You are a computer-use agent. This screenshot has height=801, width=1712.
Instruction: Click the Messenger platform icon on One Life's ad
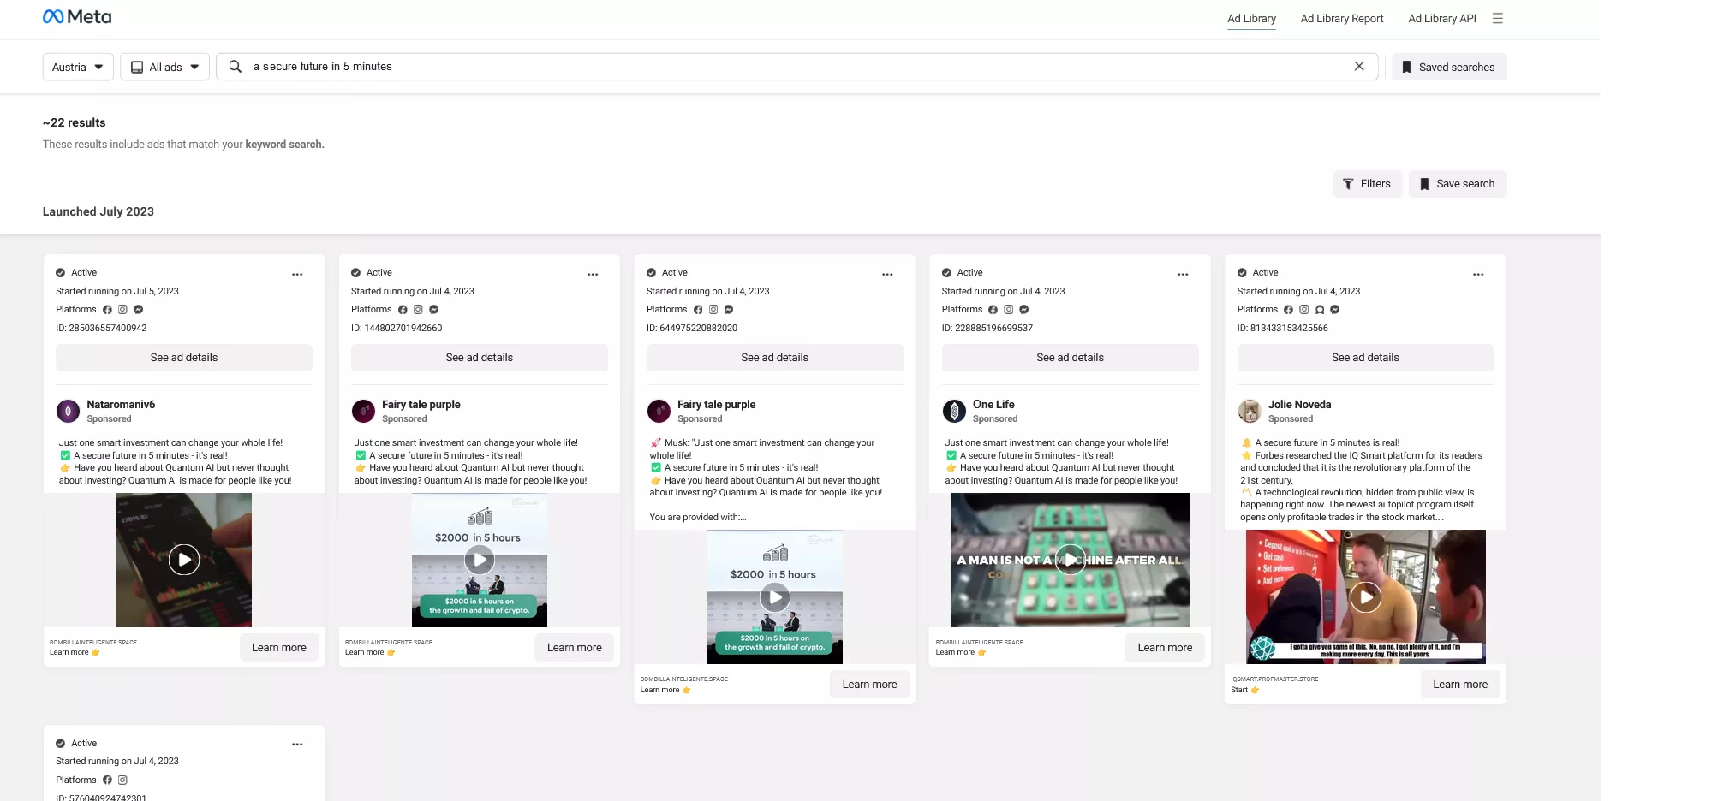pos(1023,309)
